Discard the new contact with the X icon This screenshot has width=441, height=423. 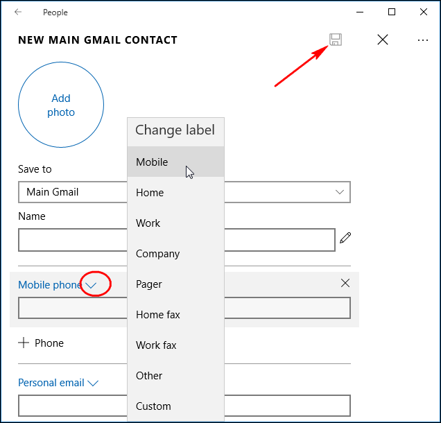(x=383, y=40)
